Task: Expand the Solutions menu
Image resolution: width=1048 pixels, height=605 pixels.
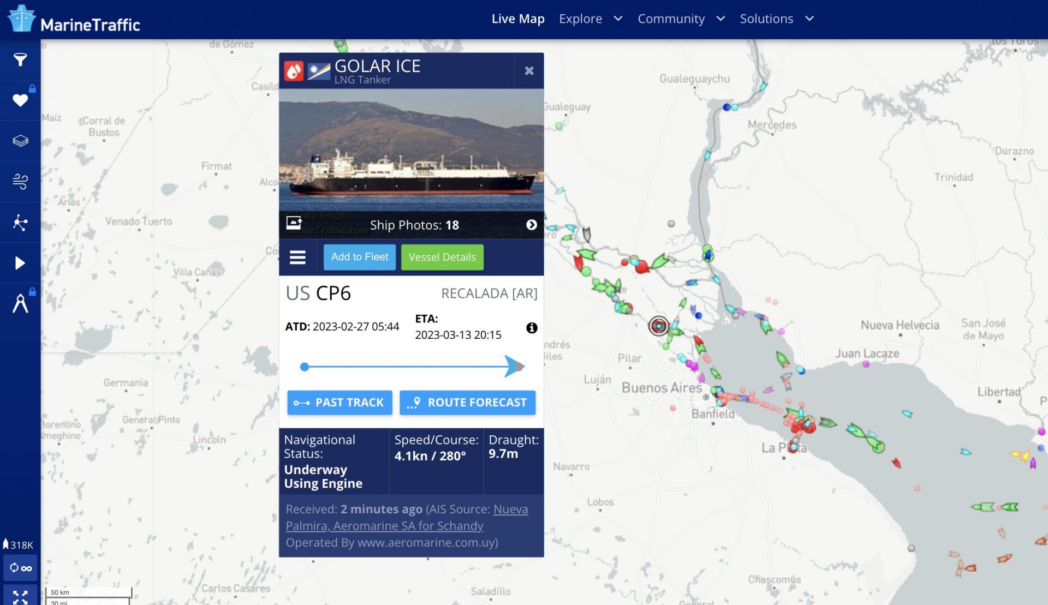Action: [777, 19]
